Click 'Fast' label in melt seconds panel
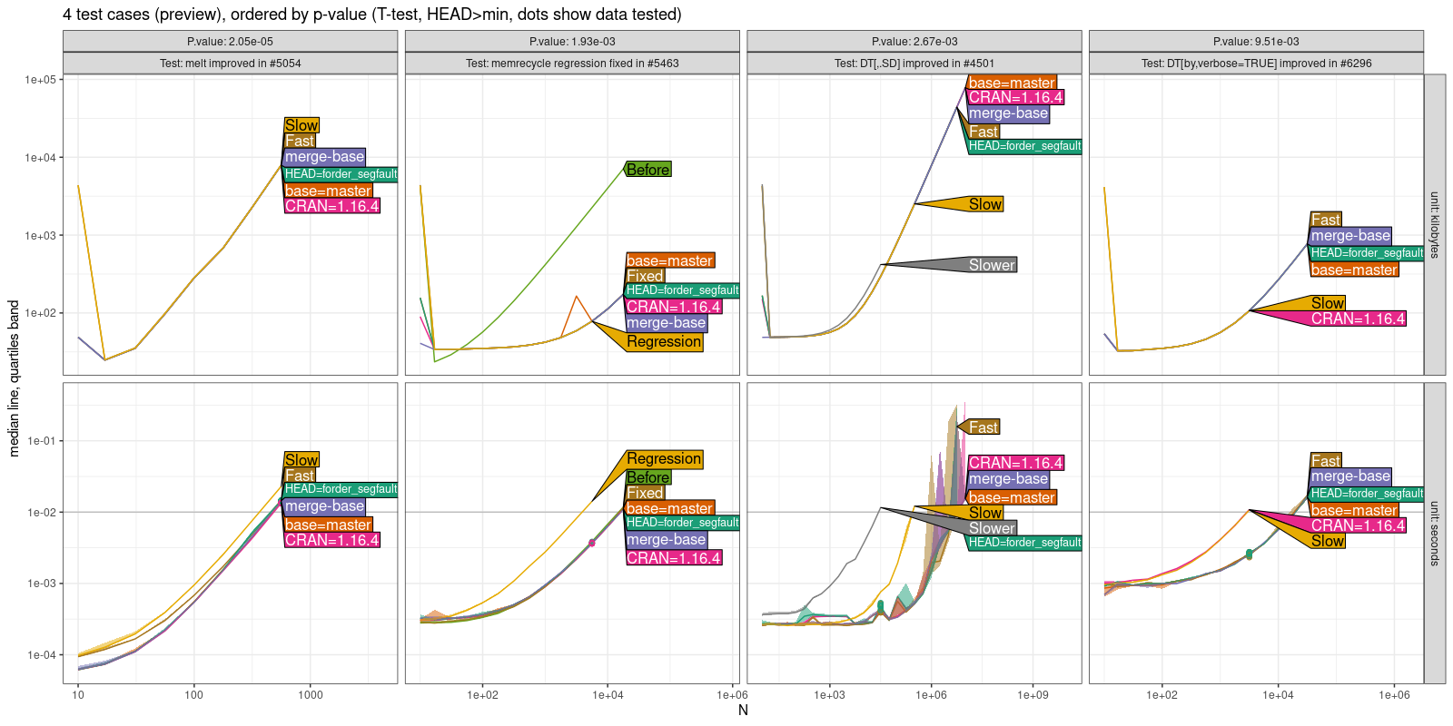1453x726 pixels. 300,476
